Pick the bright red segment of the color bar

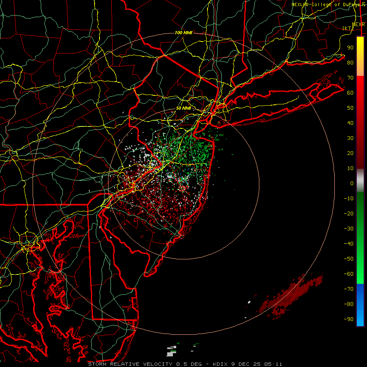point(360,86)
